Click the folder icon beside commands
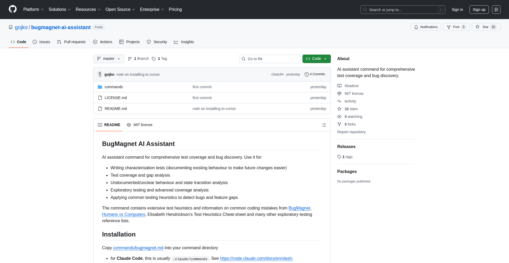 click(100, 87)
